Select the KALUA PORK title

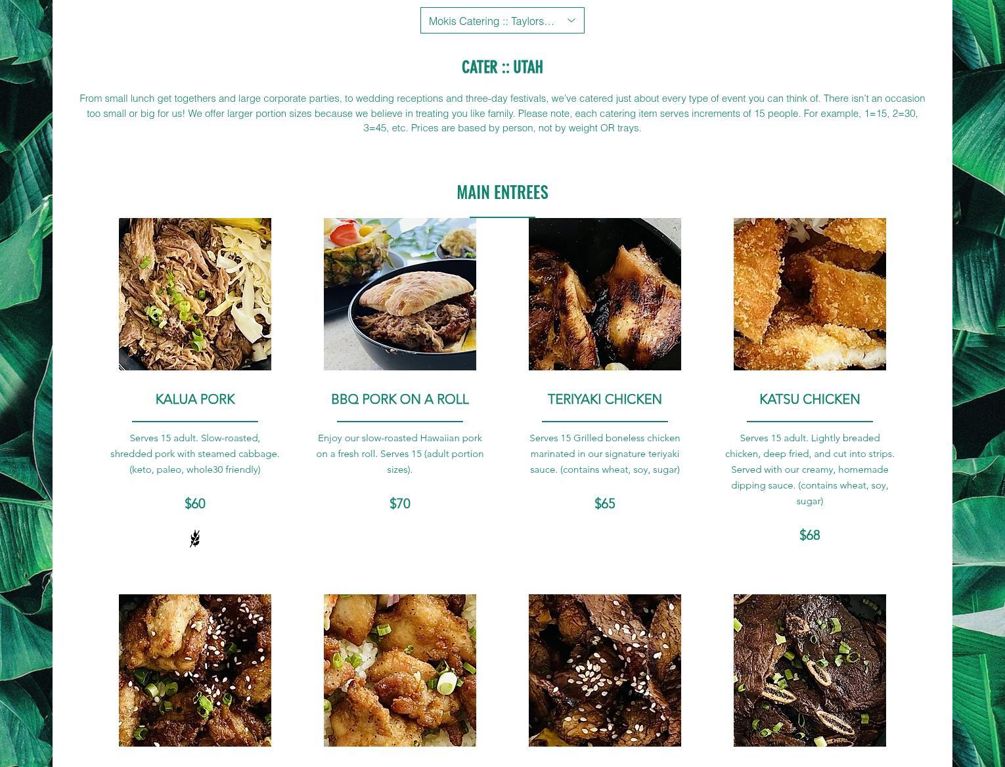click(x=195, y=399)
